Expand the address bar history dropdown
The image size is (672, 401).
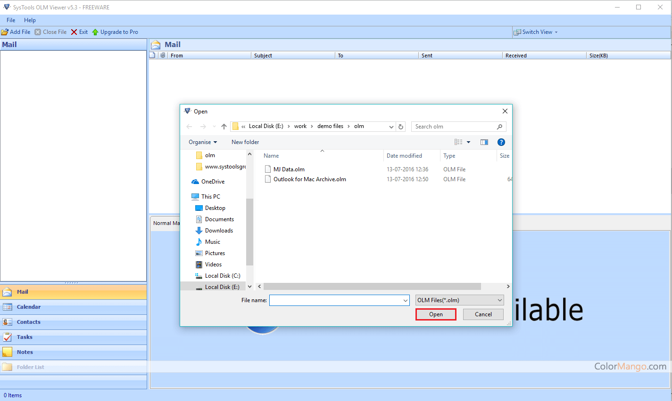pyautogui.click(x=391, y=127)
